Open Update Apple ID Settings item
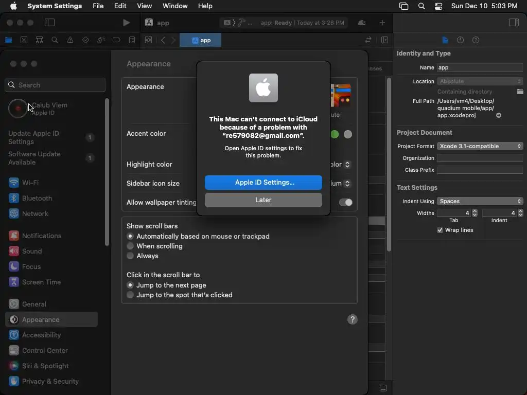This screenshot has height=395, width=527. pyautogui.click(x=51, y=137)
